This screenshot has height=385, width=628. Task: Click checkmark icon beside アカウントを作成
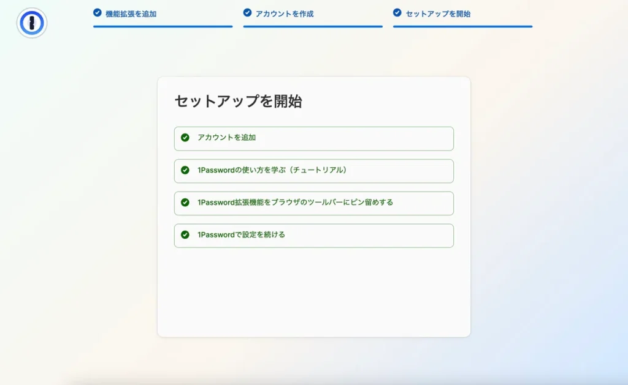point(247,13)
